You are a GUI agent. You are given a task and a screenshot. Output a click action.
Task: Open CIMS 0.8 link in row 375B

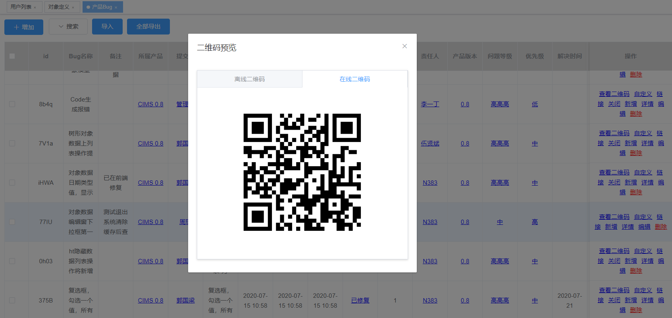pos(150,300)
